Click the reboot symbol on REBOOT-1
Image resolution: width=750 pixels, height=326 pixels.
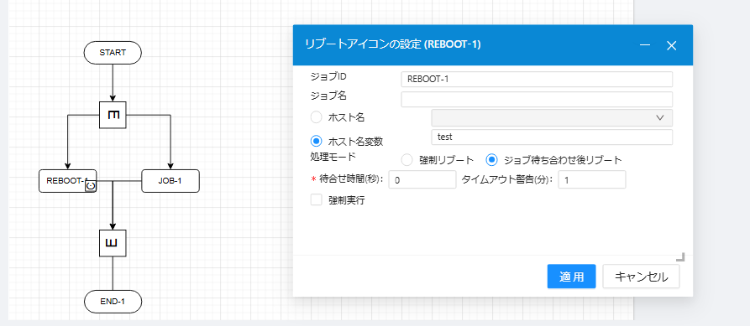tap(91, 187)
